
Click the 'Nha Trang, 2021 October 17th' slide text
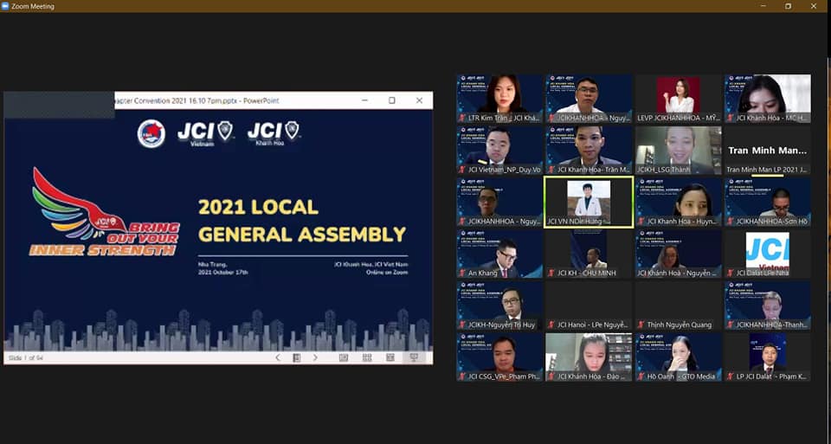(222, 268)
